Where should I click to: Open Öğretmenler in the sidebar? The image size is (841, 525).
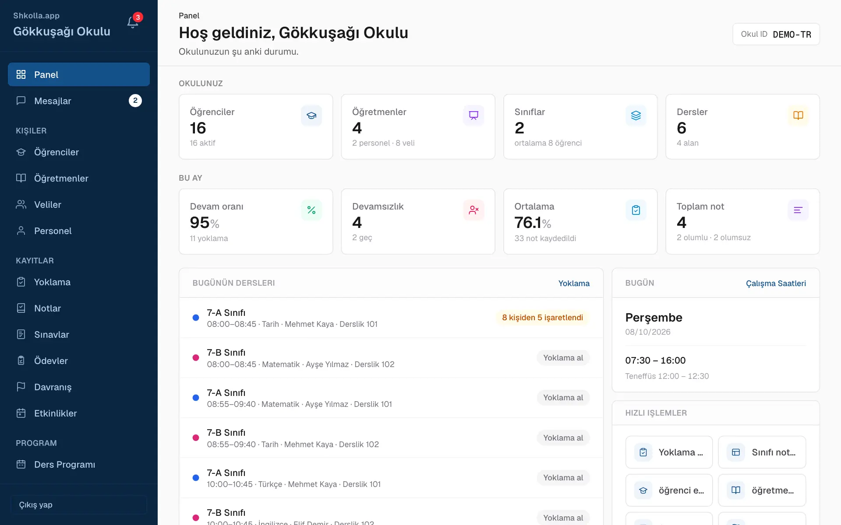point(79,178)
